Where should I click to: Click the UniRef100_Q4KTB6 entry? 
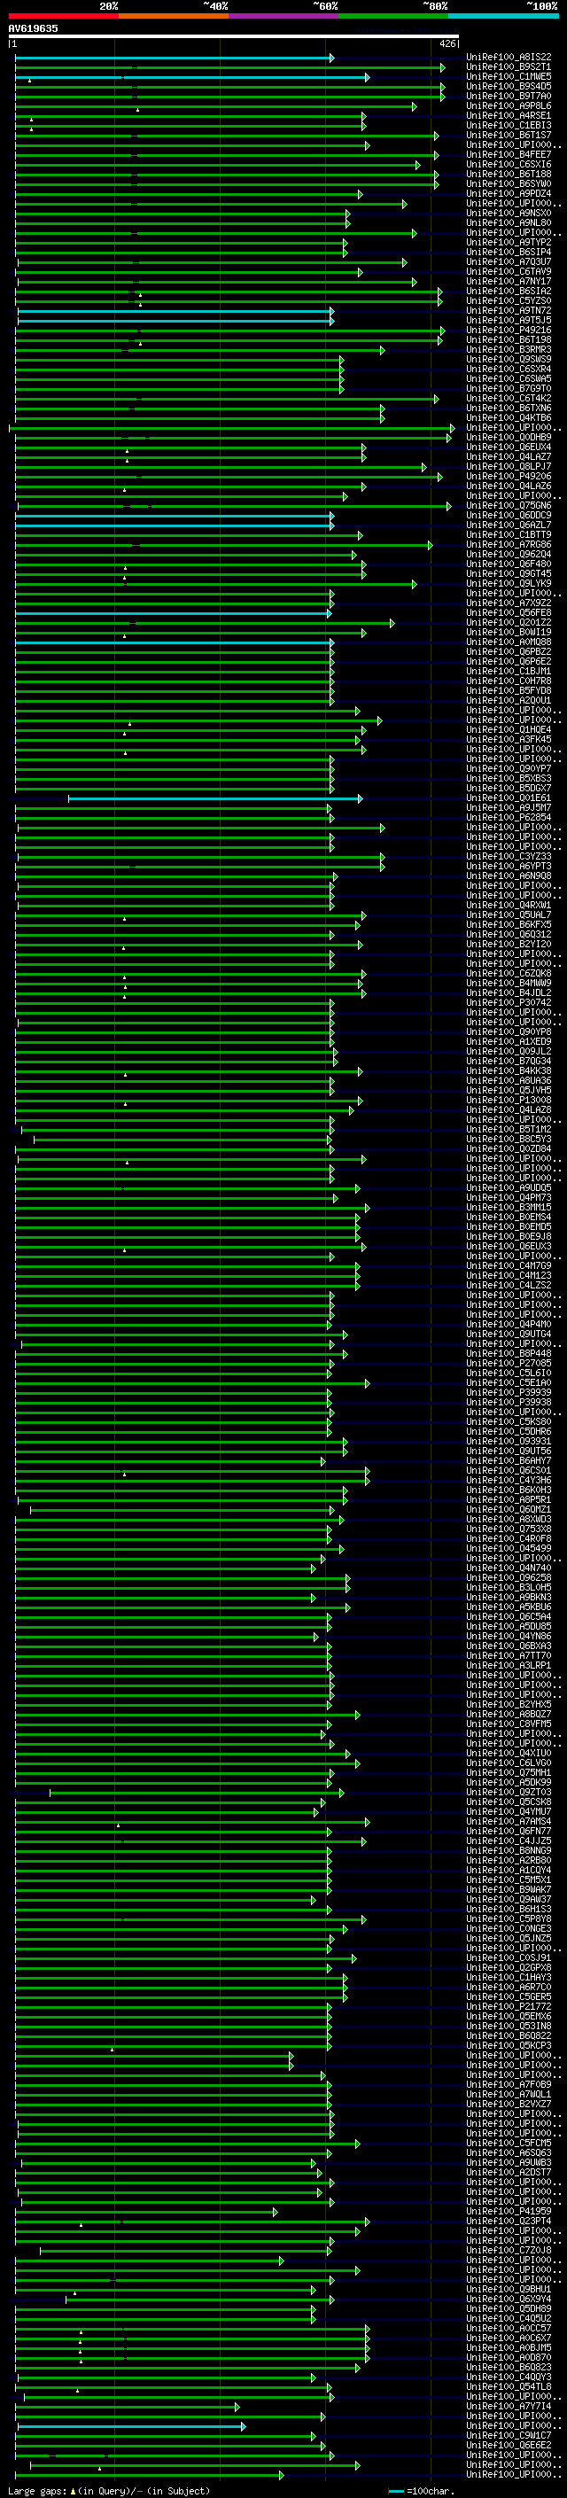pyautogui.click(x=509, y=418)
